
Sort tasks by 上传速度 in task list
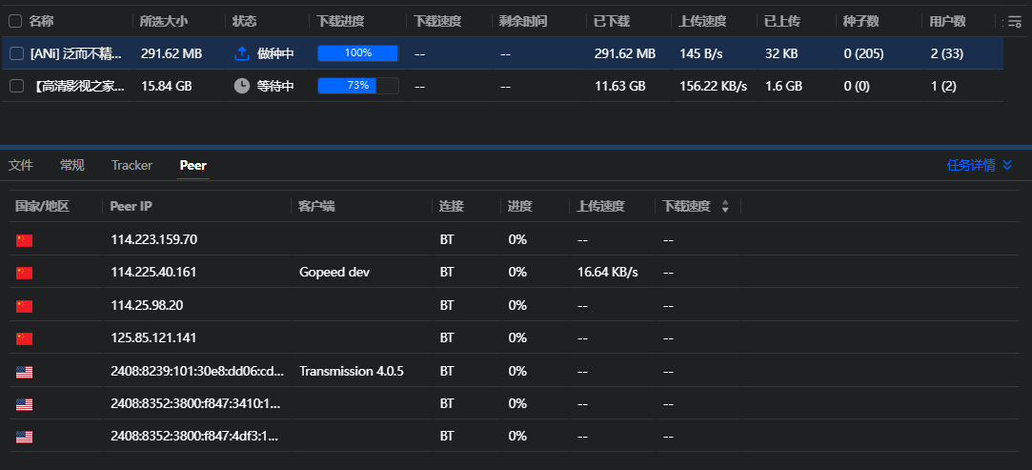click(x=703, y=21)
